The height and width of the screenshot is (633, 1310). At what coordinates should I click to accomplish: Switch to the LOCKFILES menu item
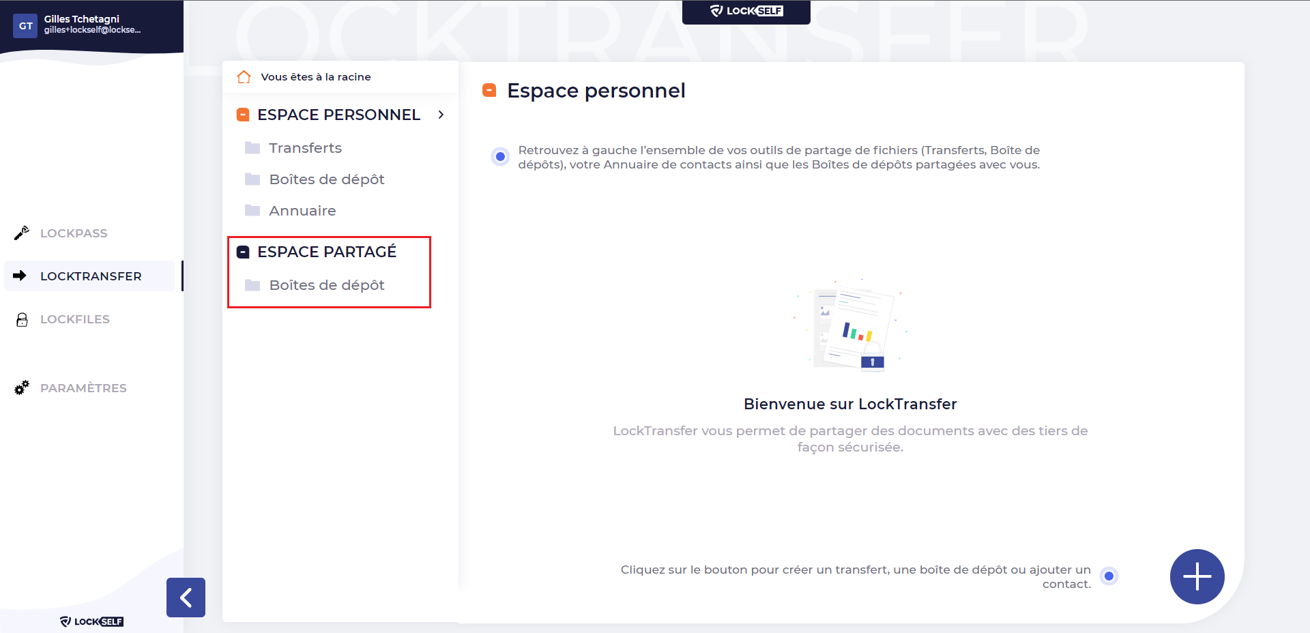pyautogui.click(x=74, y=319)
